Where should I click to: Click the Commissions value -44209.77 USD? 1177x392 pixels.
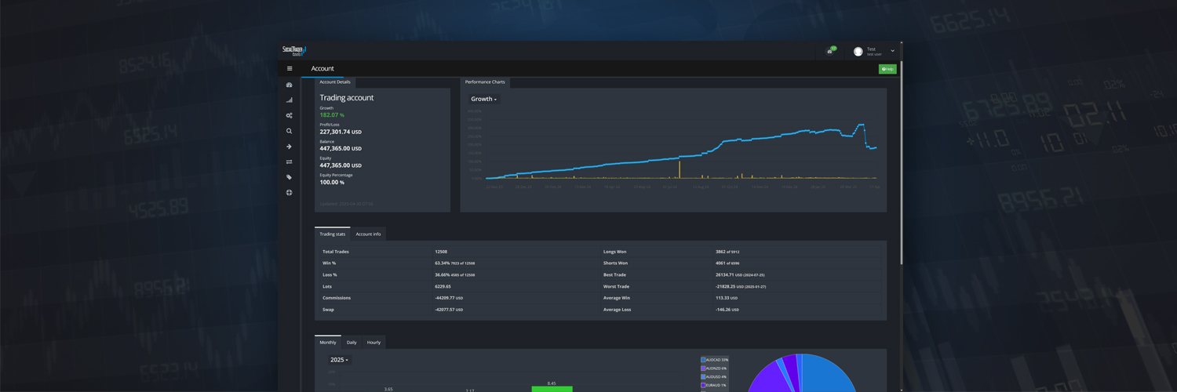[449, 298]
